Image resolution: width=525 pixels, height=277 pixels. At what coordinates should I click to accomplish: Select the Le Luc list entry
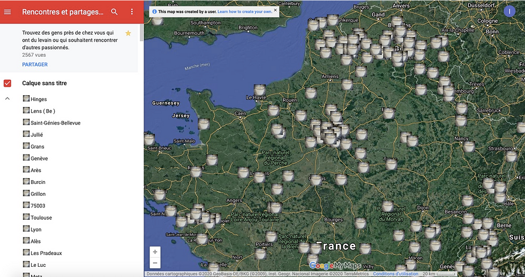click(x=38, y=265)
